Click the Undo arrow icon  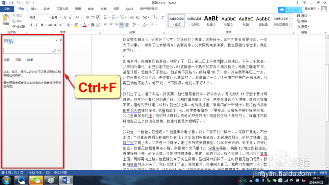[18, 3]
